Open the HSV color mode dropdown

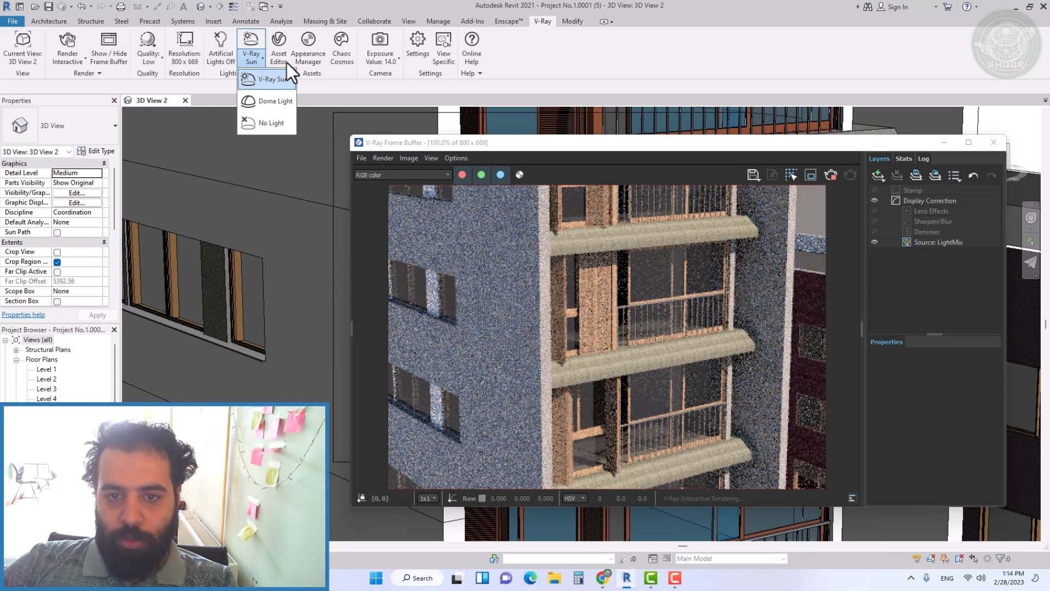(x=574, y=498)
